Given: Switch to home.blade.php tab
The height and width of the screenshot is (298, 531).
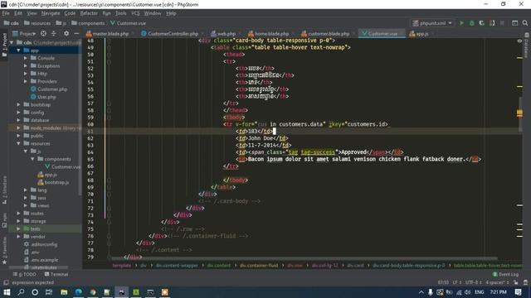Looking at the screenshot, I should coord(269,34).
